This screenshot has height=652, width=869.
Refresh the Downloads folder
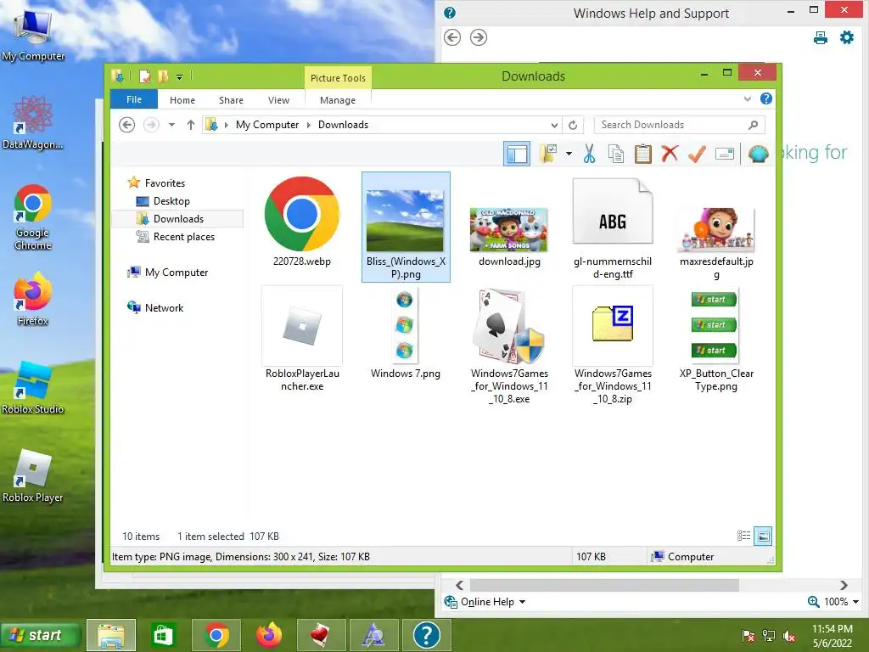coord(573,125)
